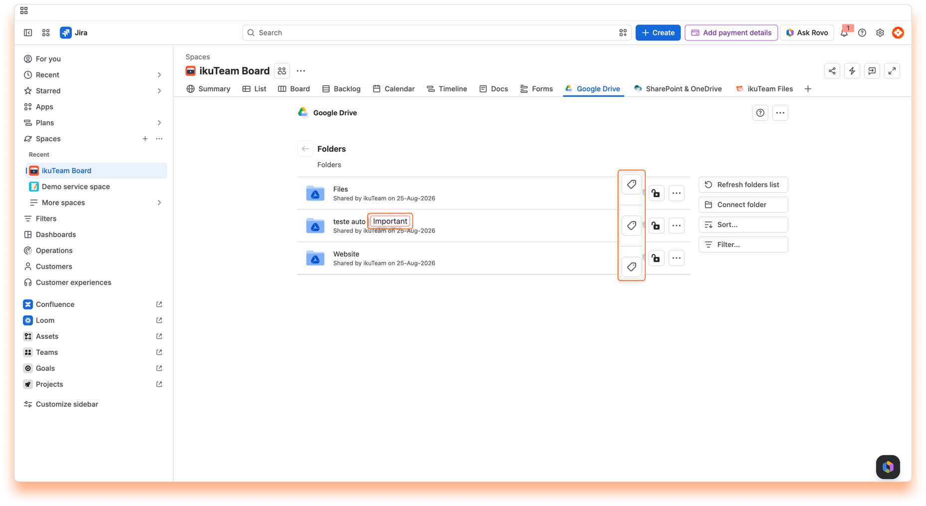Expand the Starred section chevron

click(159, 91)
